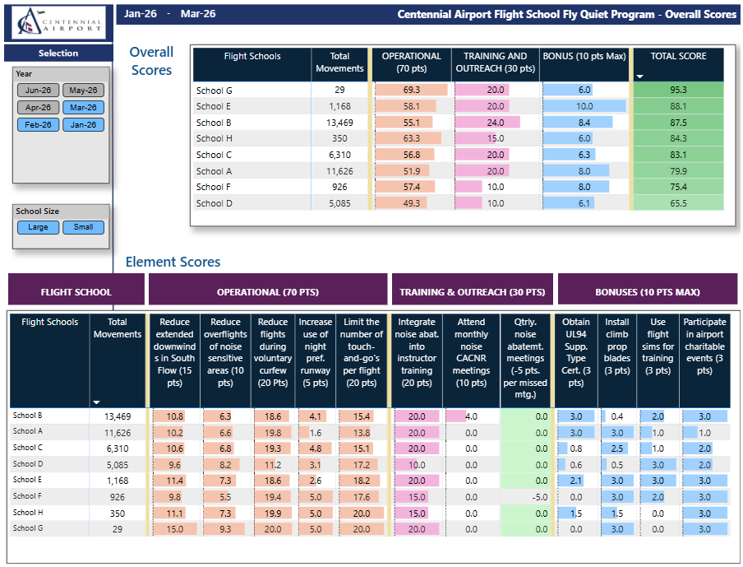Click School E's 10.0 bonus data bar

584,106
